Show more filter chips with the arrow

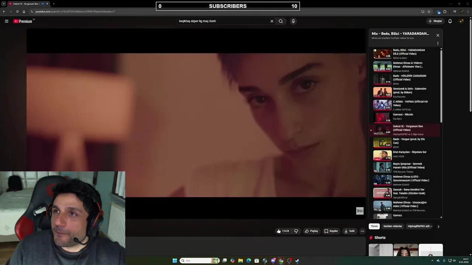tap(438, 227)
